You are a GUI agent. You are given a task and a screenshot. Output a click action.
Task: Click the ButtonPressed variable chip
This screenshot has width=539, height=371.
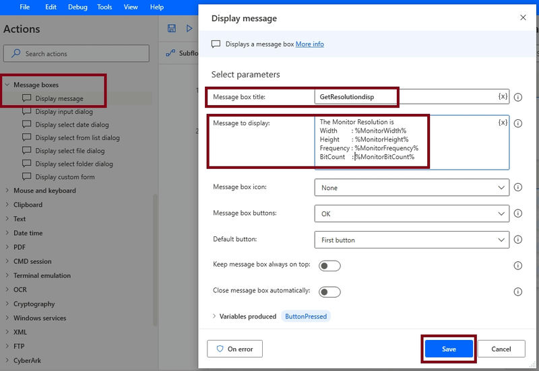point(306,316)
